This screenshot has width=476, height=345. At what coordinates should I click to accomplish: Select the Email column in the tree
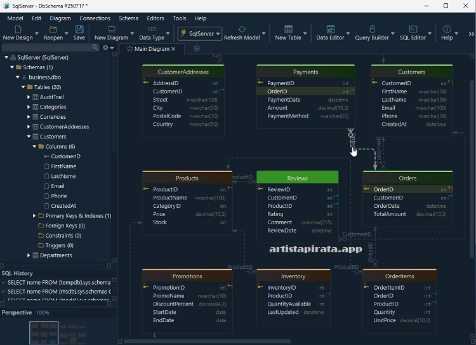[58, 186]
